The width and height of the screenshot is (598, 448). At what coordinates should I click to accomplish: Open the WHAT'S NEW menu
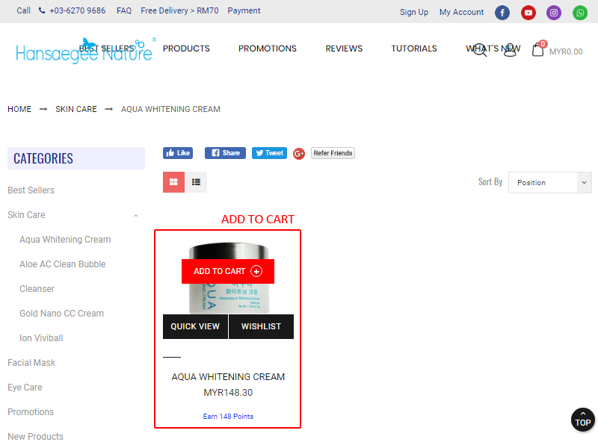[x=493, y=49]
